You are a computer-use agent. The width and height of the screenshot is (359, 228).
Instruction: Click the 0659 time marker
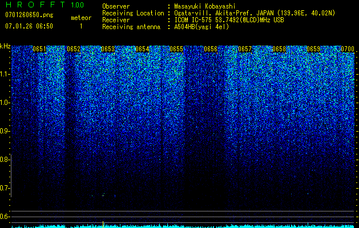313,49
